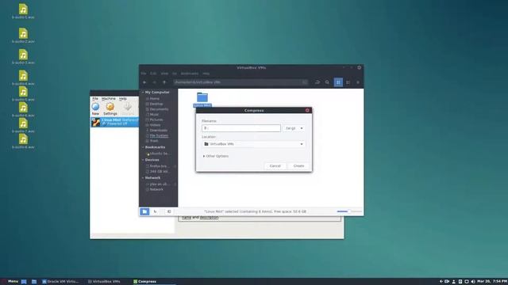Open Documents in sidebar
This screenshot has height=285, width=508.
pyautogui.click(x=159, y=109)
